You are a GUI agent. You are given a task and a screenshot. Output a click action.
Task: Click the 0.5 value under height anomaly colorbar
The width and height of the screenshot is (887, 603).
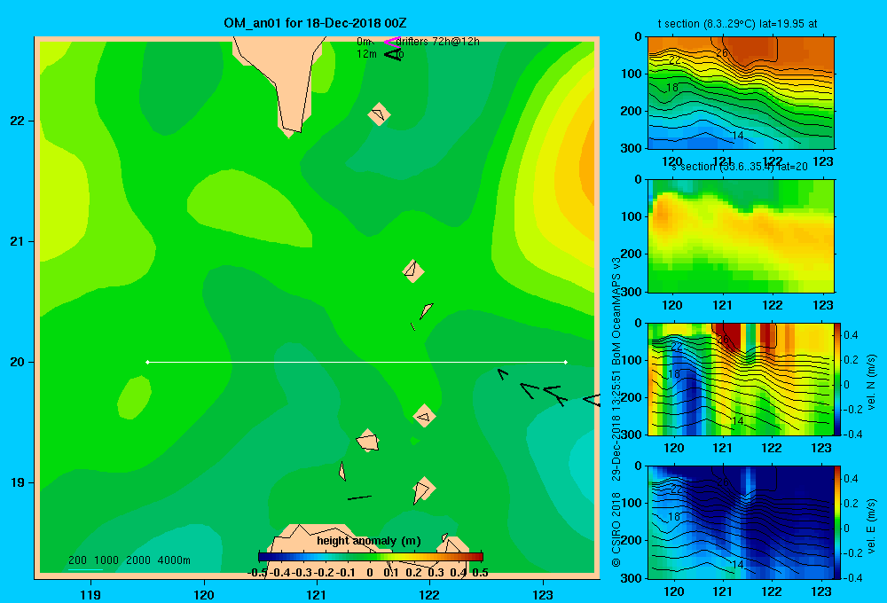click(480, 573)
